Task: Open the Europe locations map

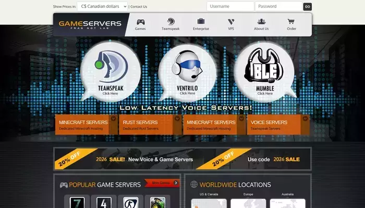Action: (x=248, y=203)
